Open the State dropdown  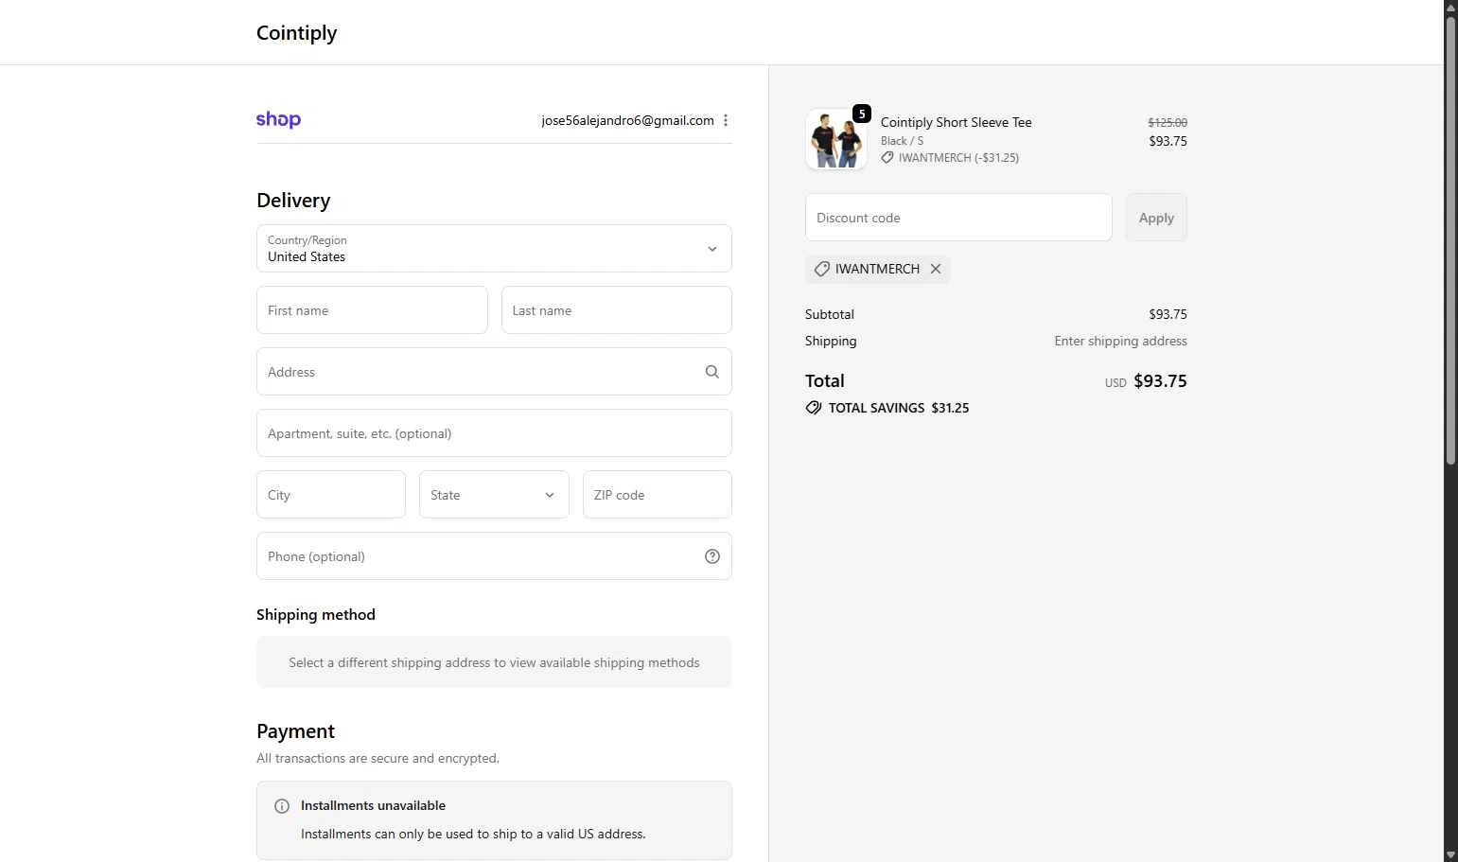[494, 494]
